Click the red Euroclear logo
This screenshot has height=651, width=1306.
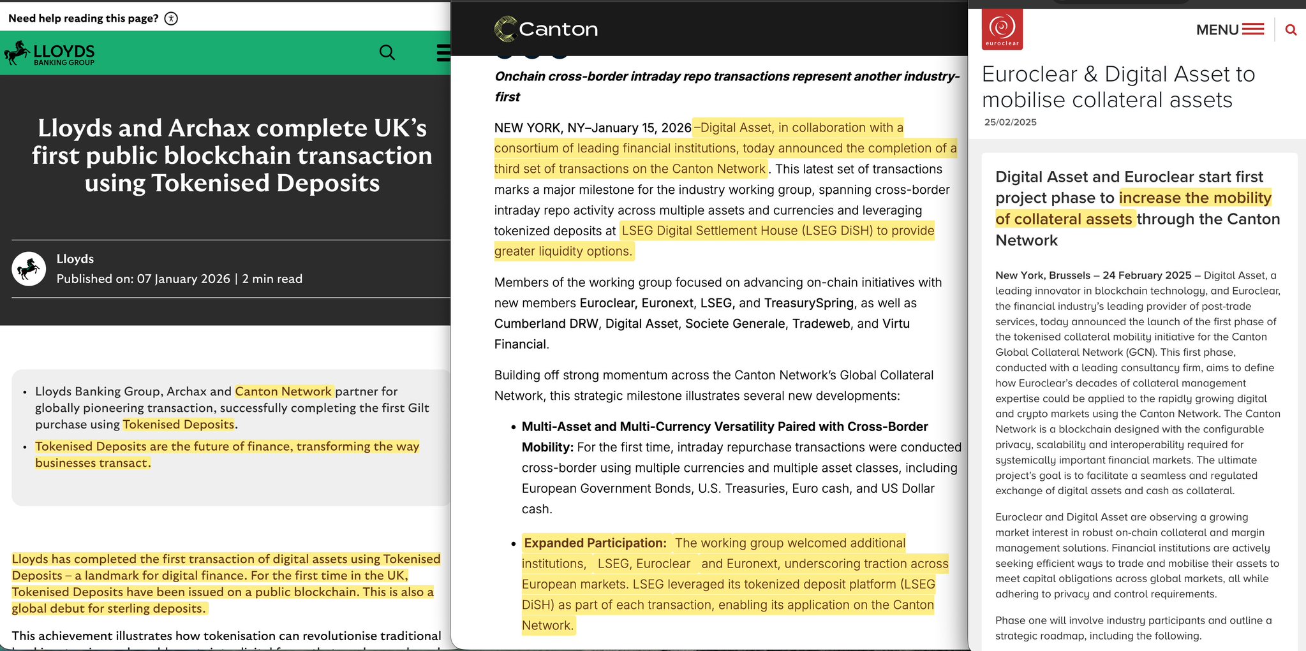[x=1002, y=29]
